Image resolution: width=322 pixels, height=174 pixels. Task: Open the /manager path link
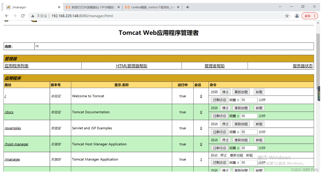(x=12, y=159)
